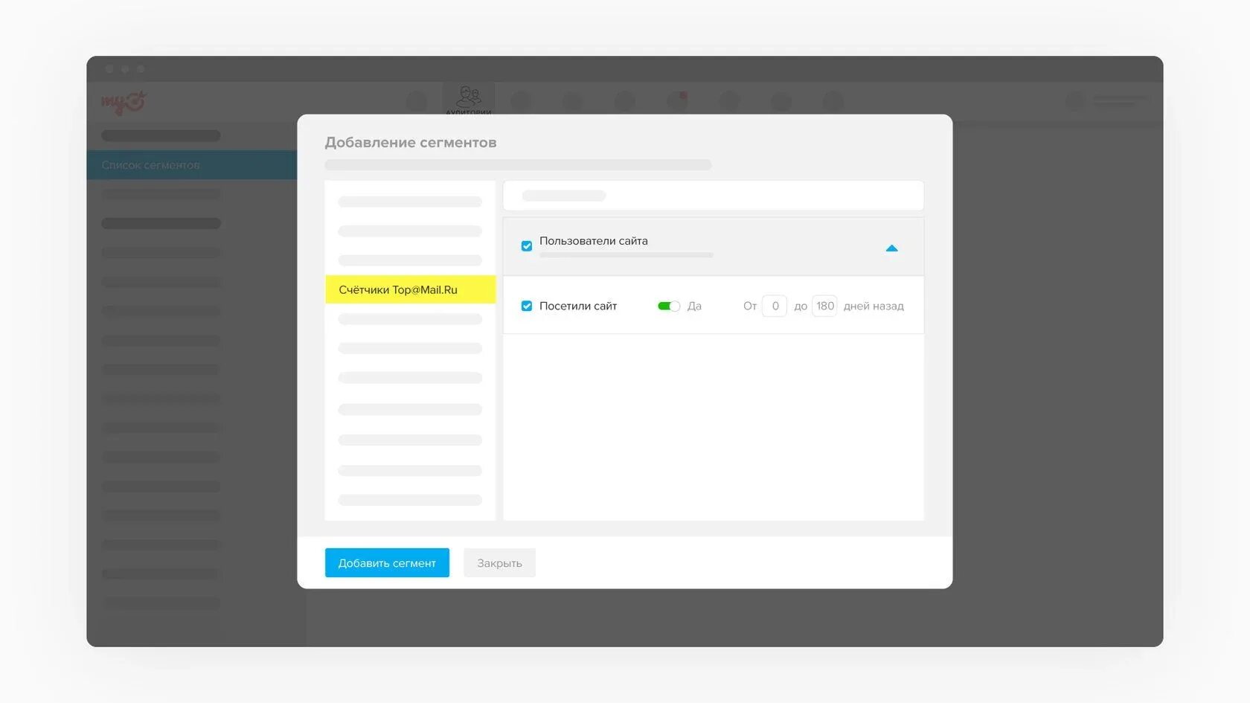Viewport: 1250px width, 703px height.
Task: Uncheck the Посетили сайт checkbox
Action: click(x=527, y=306)
